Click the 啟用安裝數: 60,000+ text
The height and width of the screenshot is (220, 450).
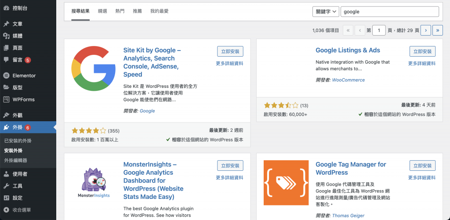[286, 114]
